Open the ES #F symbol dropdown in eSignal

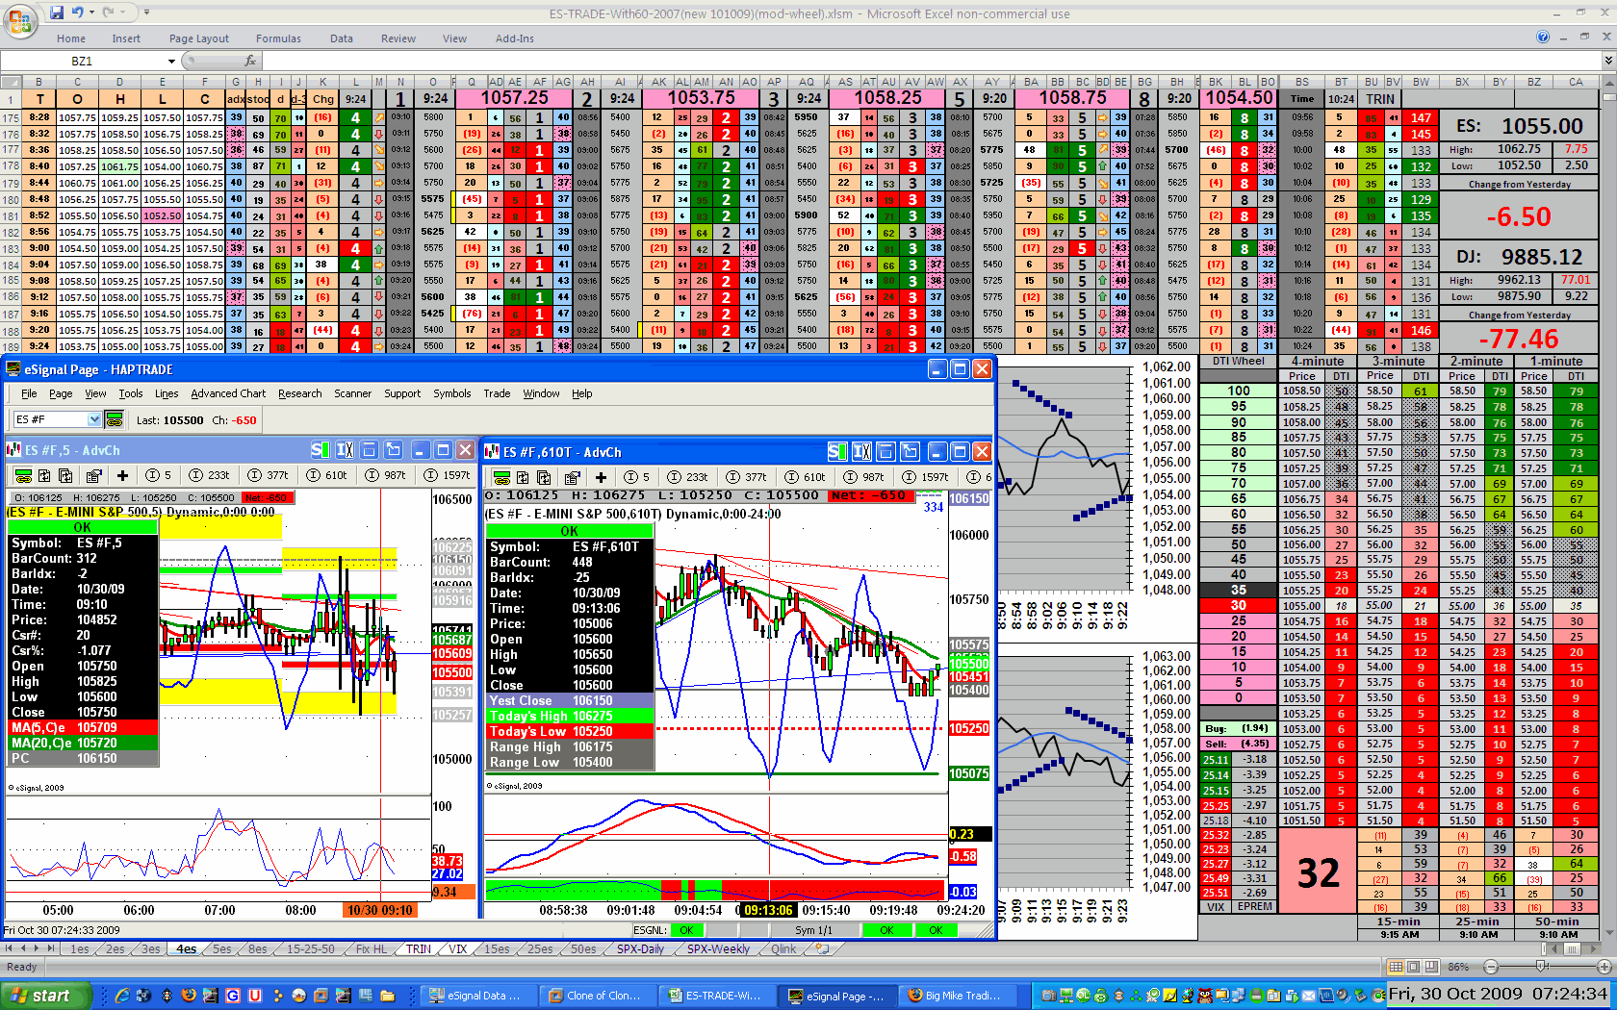tap(94, 419)
